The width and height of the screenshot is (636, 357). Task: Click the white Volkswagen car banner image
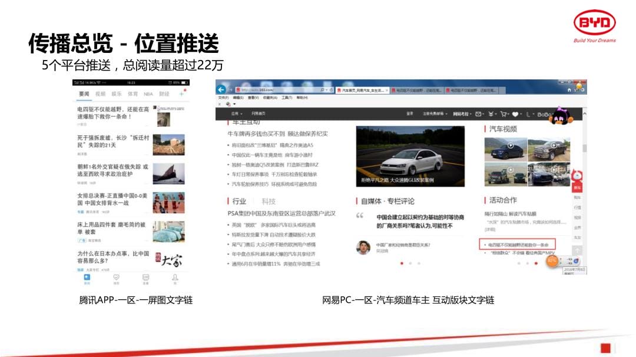(410, 156)
